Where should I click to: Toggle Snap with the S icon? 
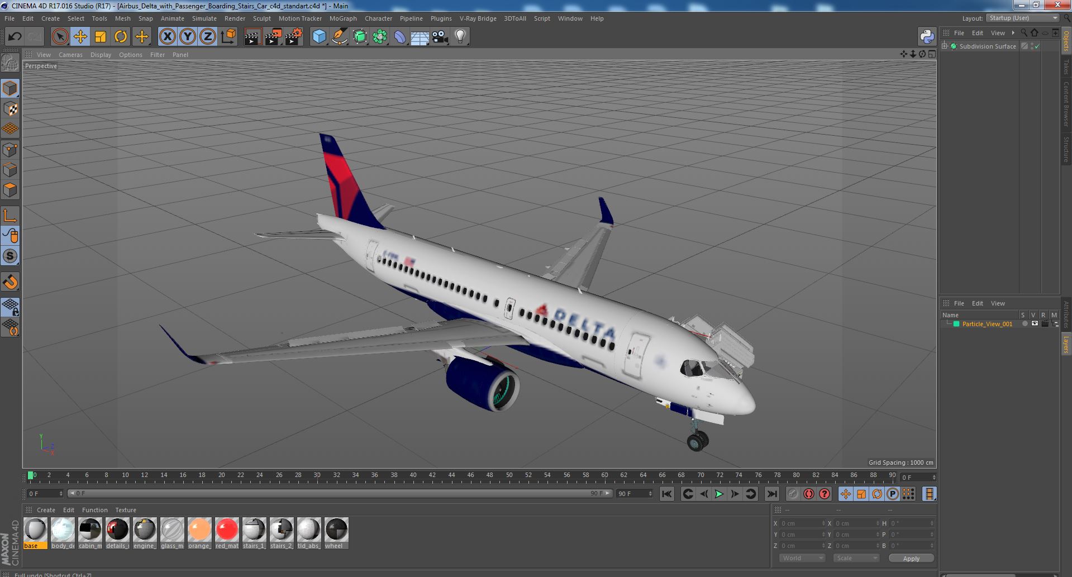(x=10, y=256)
